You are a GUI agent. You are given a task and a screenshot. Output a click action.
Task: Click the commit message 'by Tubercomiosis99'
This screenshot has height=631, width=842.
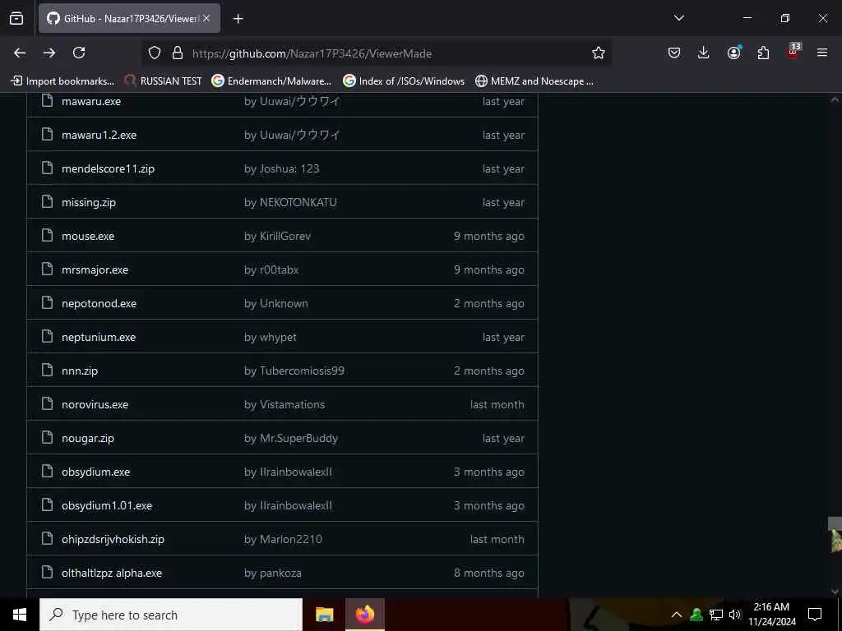(x=294, y=371)
